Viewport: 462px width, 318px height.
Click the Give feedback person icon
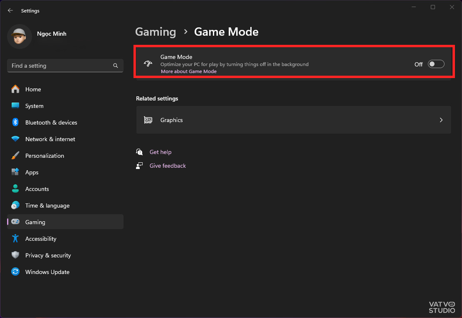point(139,166)
